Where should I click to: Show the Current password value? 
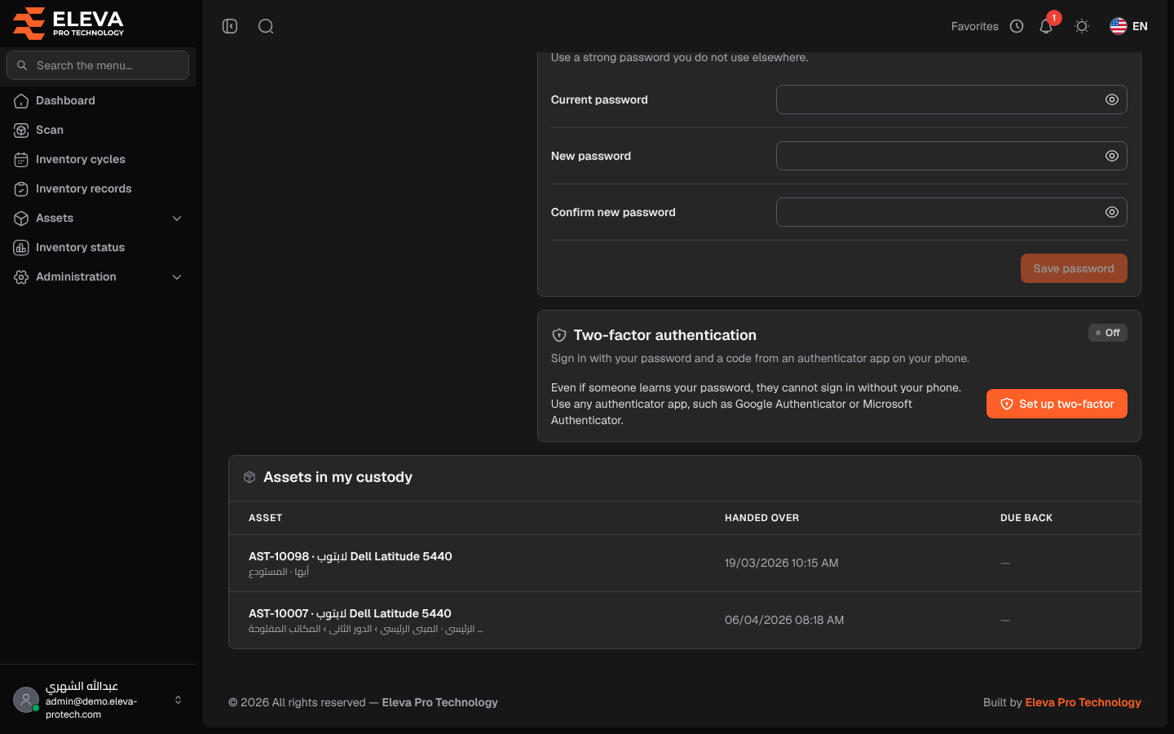tap(1111, 99)
